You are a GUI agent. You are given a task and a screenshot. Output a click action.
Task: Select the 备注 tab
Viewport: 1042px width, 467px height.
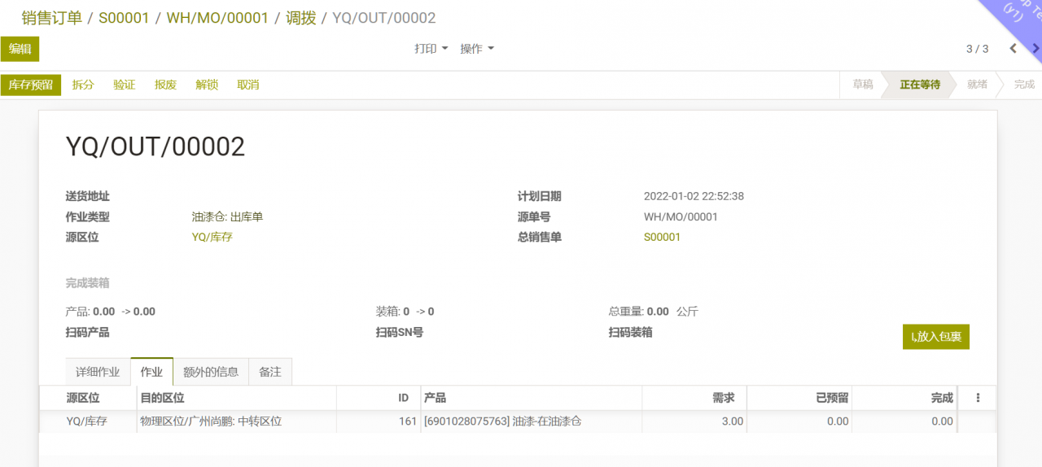point(270,372)
